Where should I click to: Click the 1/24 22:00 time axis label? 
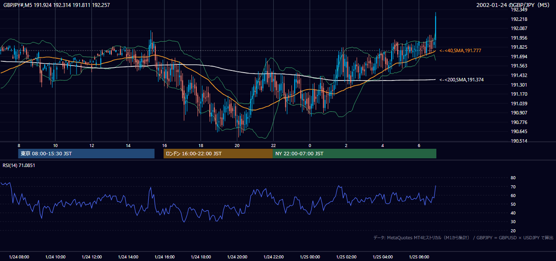(273, 257)
